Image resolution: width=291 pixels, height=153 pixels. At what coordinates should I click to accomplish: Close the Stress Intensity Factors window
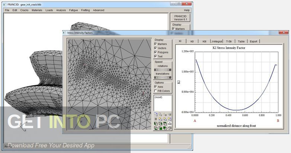pyautogui.click(x=284, y=32)
